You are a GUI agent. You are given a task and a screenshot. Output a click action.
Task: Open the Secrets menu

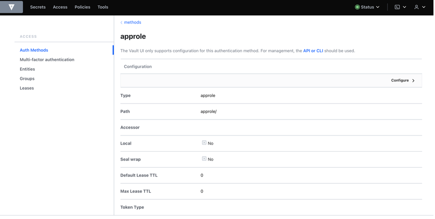coord(38,7)
